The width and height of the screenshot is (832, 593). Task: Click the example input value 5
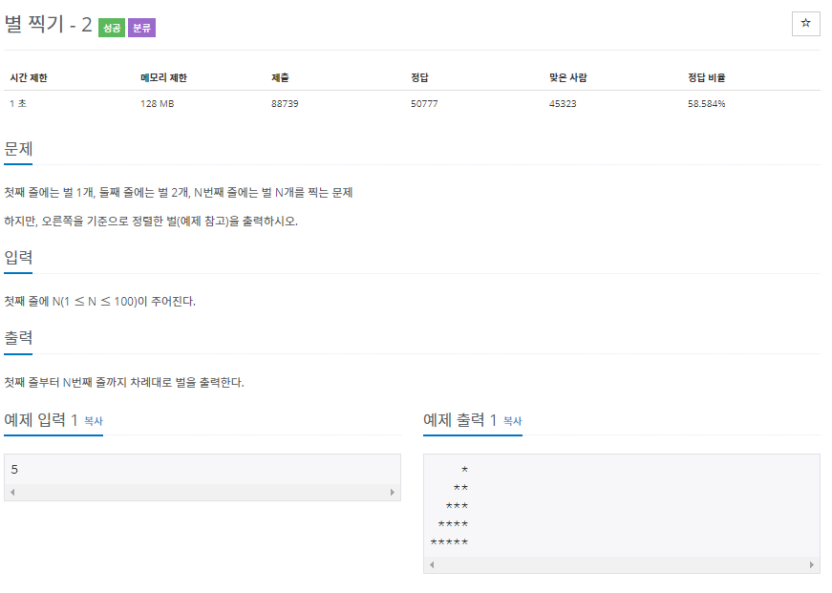pyautogui.click(x=14, y=470)
